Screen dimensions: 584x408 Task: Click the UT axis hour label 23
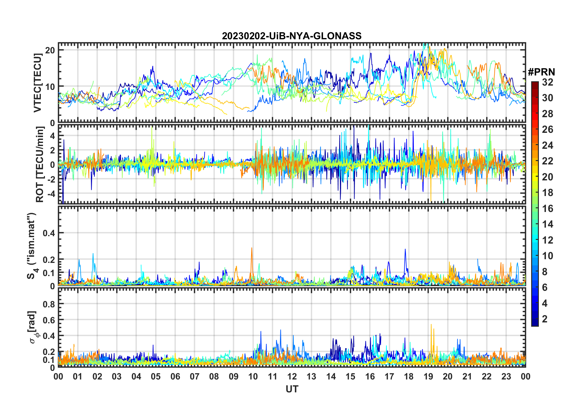click(x=506, y=376)
